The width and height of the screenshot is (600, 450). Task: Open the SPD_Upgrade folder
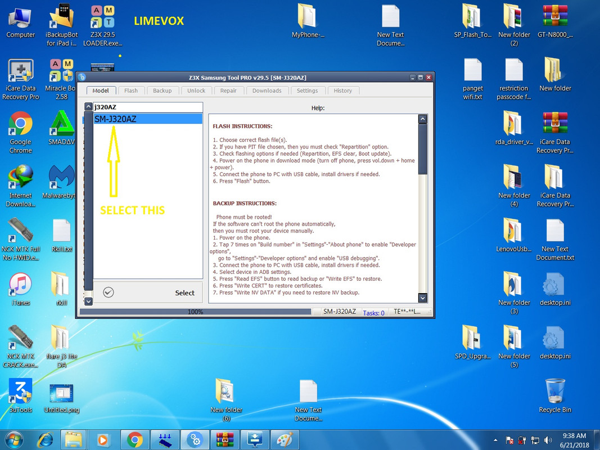472,343
